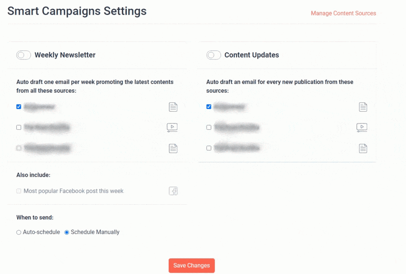Open the Manage Content Sources link
Screen dimensions: 406x274
(343, 13)
